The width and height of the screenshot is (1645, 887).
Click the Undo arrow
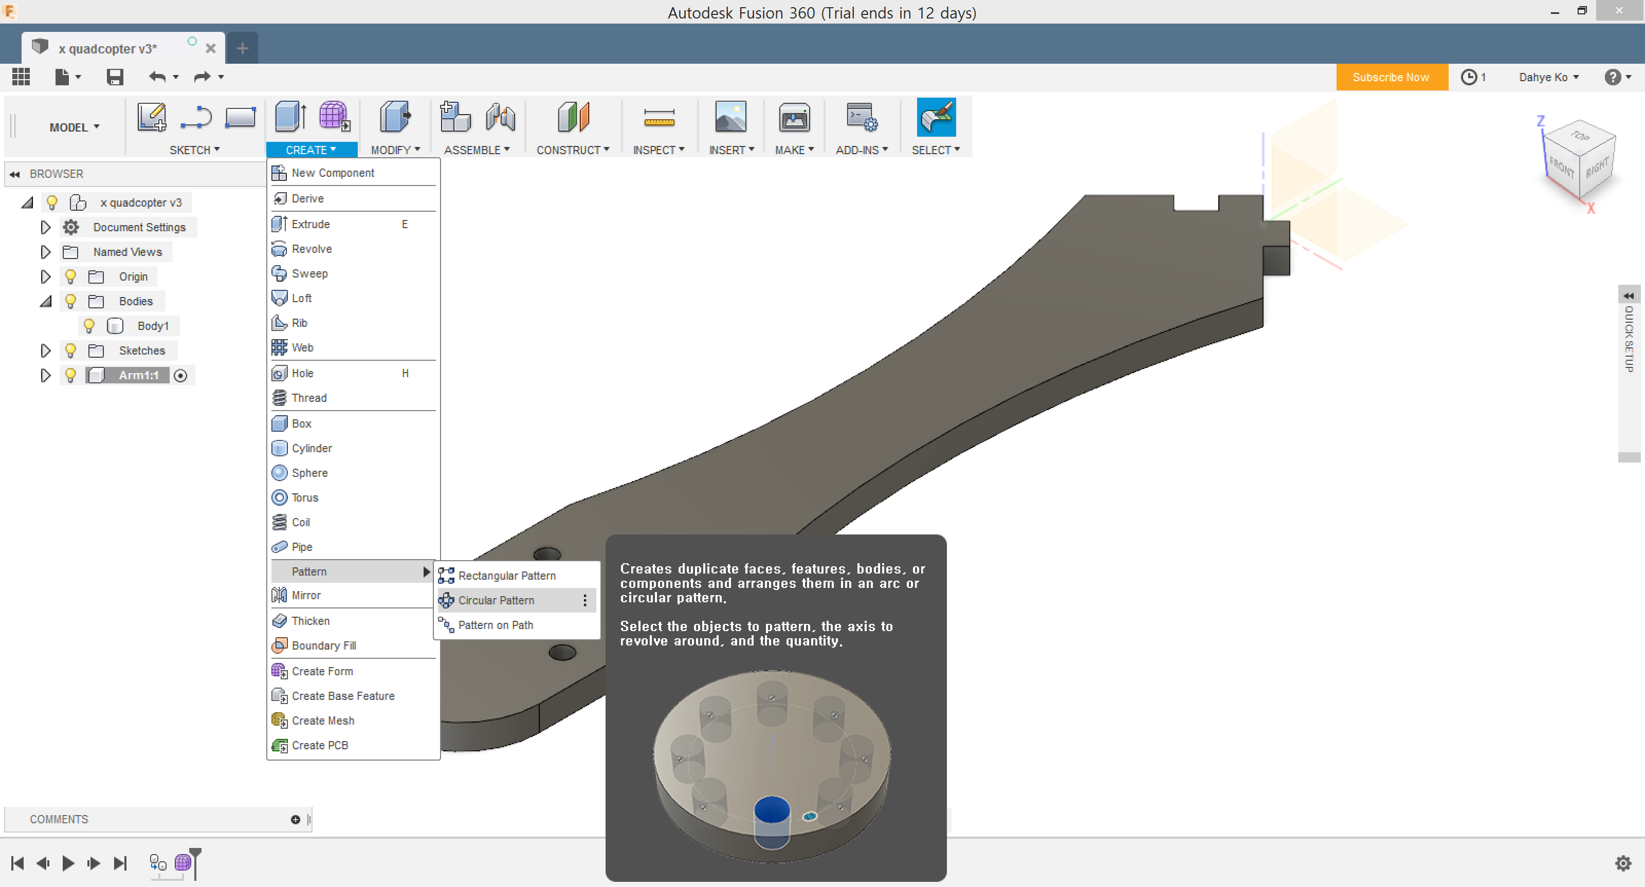[157, 77]
